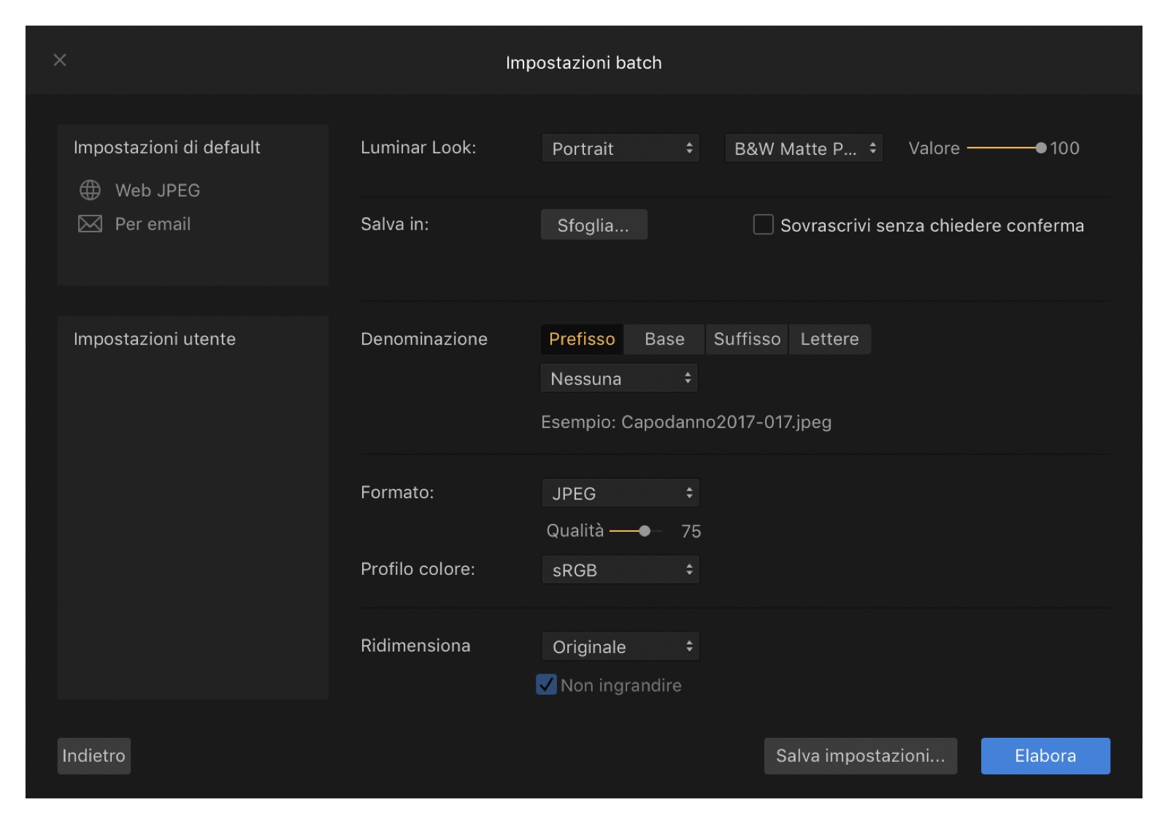The image size is (1168, 824).
Task: Select the Lettere naming tab
Action: 829,339
